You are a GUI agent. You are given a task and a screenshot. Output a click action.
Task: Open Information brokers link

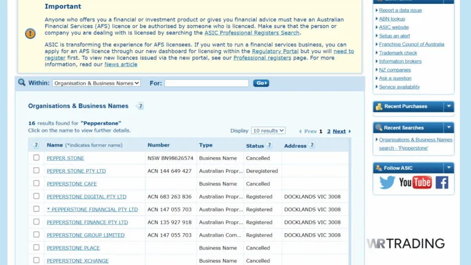pyautogui.click(x=400, y=61)
